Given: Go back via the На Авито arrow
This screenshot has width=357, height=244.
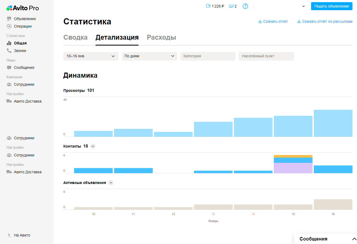Looking at the screenshot, I should (x=9, y=235).
